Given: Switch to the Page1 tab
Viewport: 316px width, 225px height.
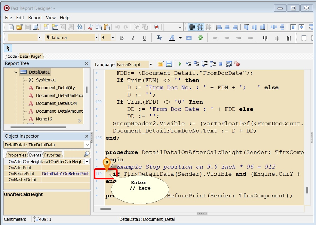Looking at the screenshot, I should (36, 56).
